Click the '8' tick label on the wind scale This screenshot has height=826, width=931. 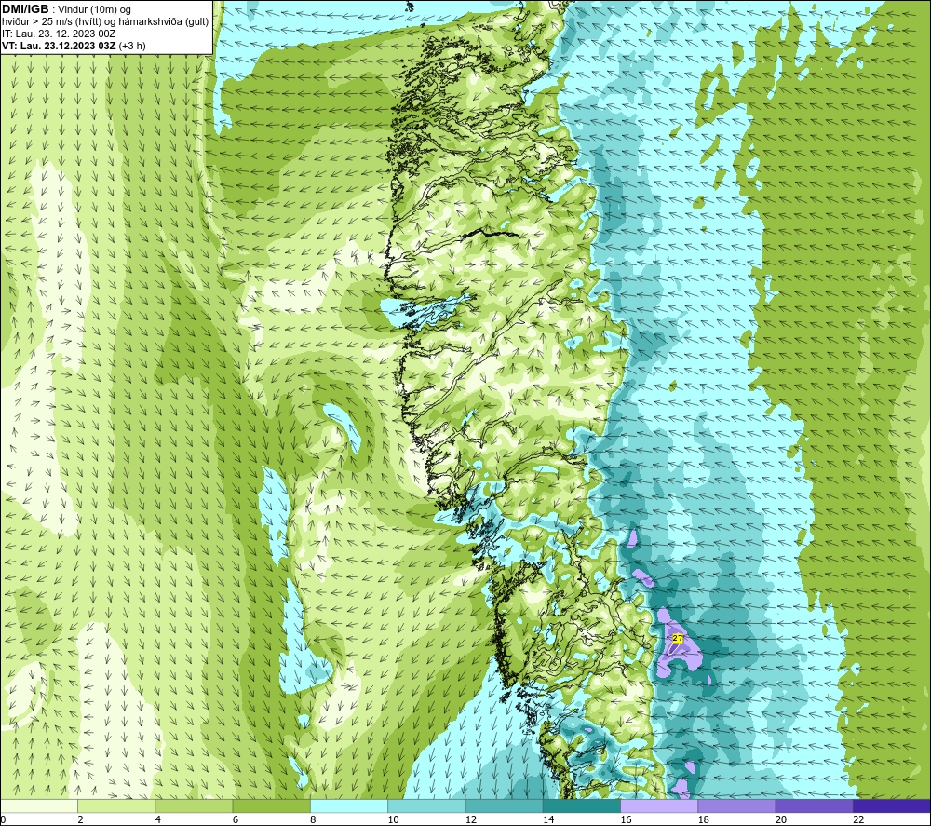tap(313, 820)
